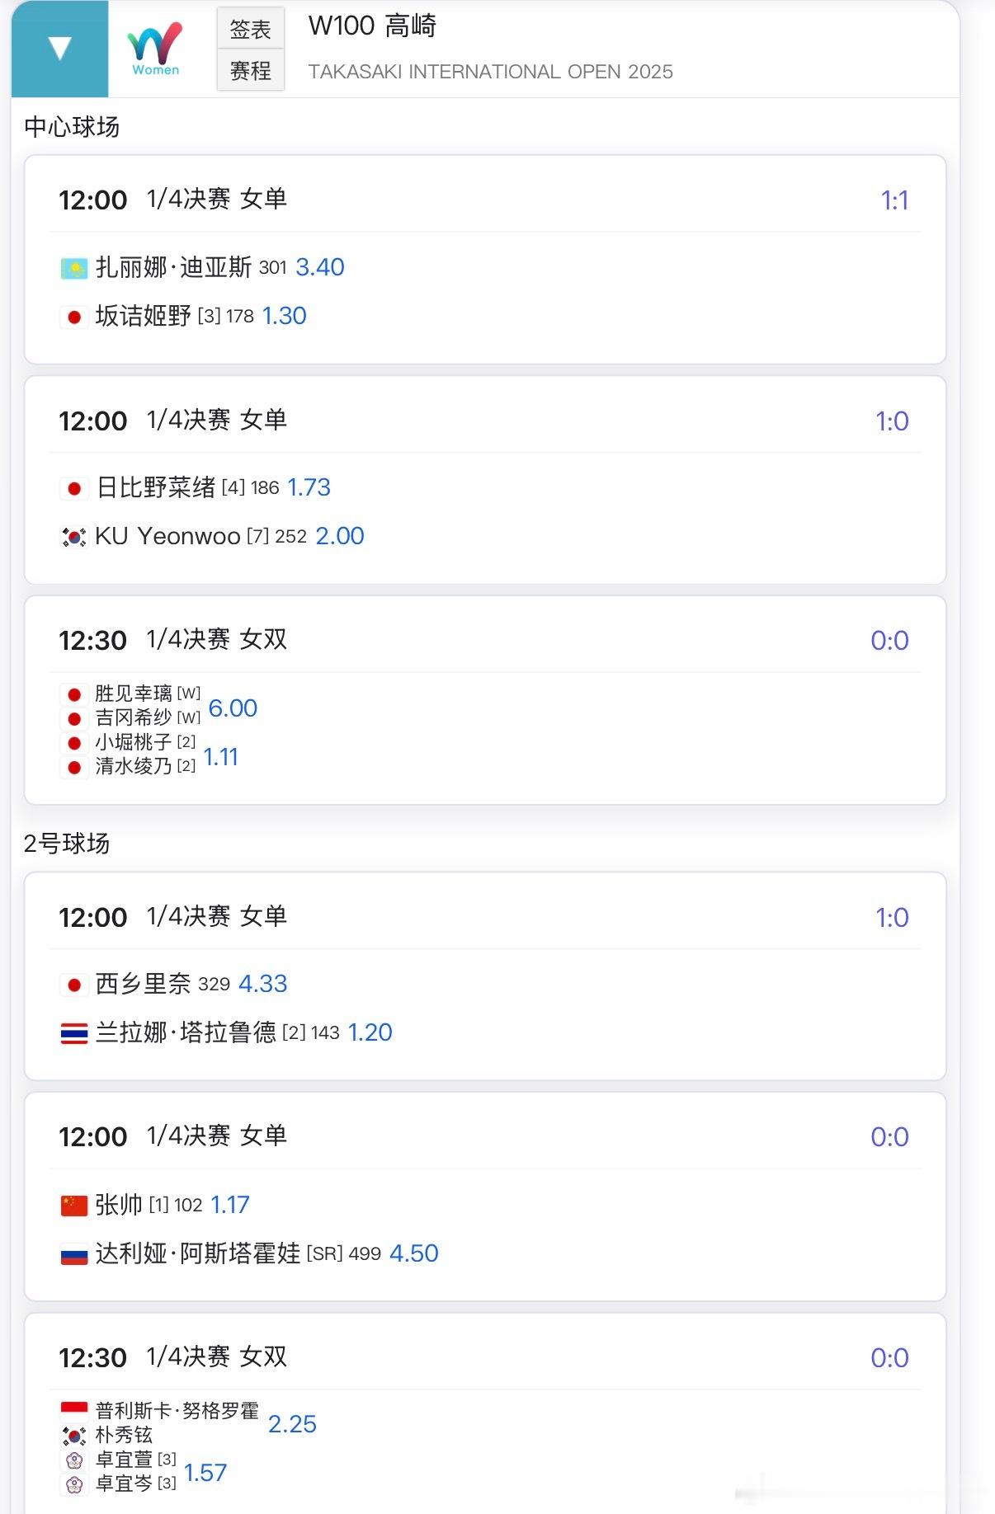Open player 日比野菜绪 profile link
Viewport: 995px width, 1514px height.
coord(155,487)
